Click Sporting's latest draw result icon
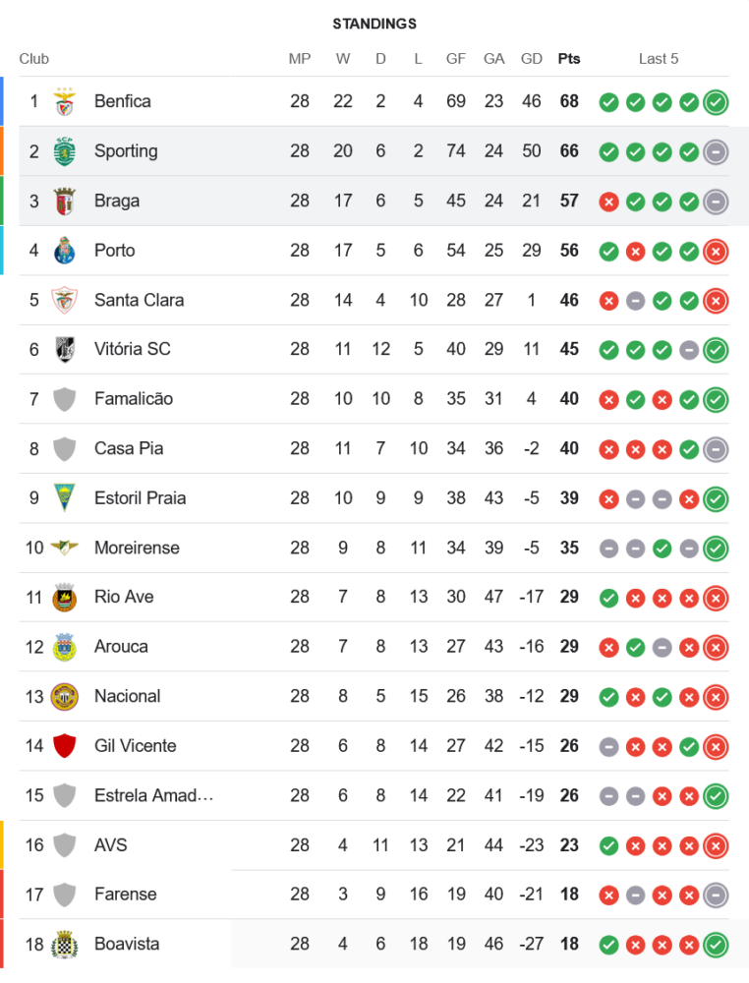The width and height of the screenshot is (749, 983). [716, 151]
